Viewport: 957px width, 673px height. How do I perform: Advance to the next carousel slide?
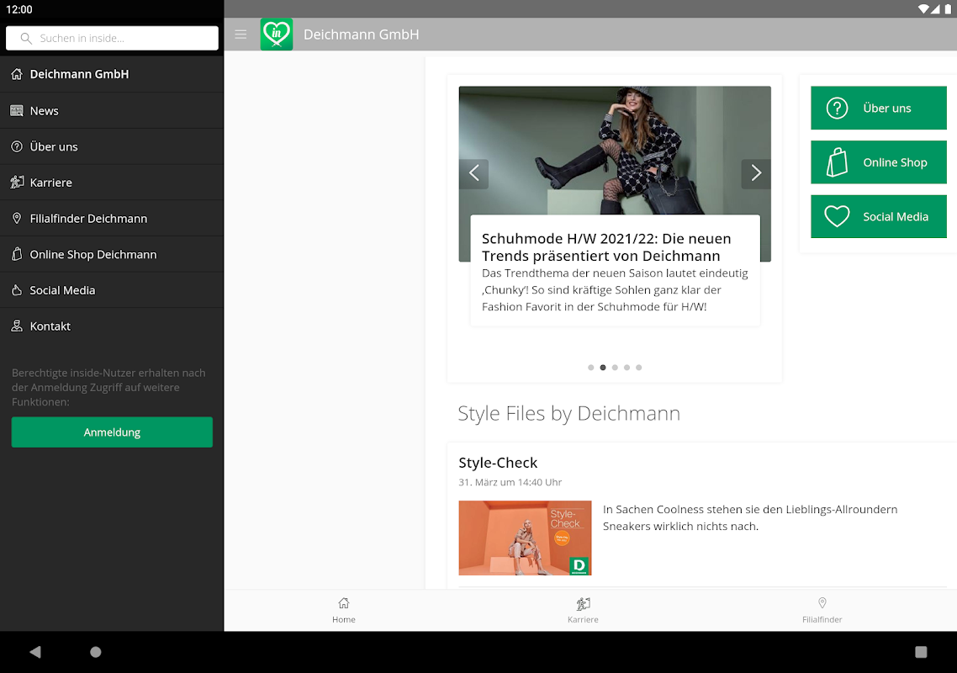pos(755,173)
